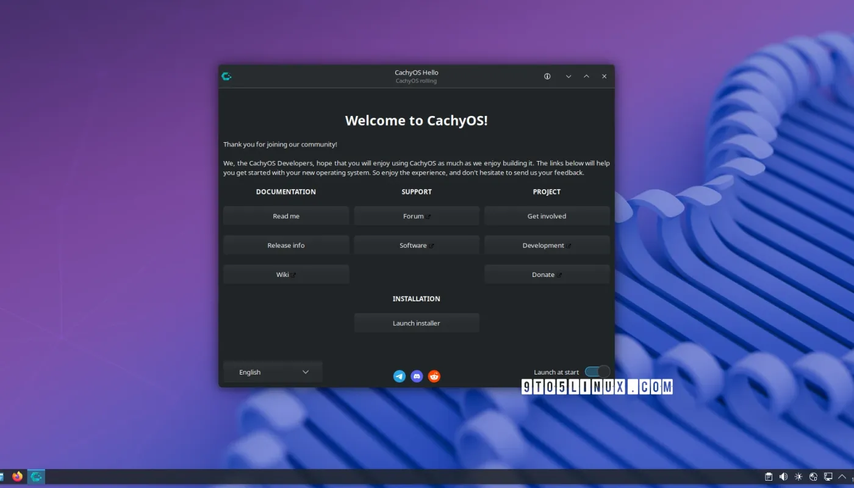This screenshot has width=854, height=488.
Task: Open the Release info page
Action: (286, 245)
